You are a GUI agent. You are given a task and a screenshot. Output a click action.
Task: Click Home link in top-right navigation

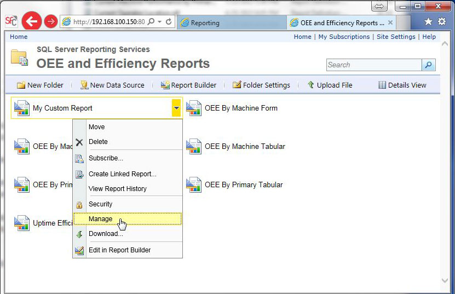pos(302,37)
